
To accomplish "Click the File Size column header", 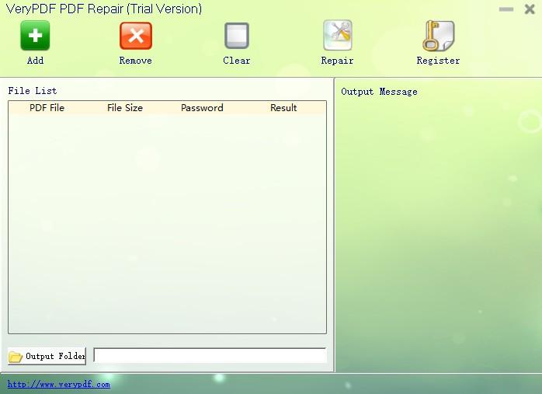I will (125, 108).
